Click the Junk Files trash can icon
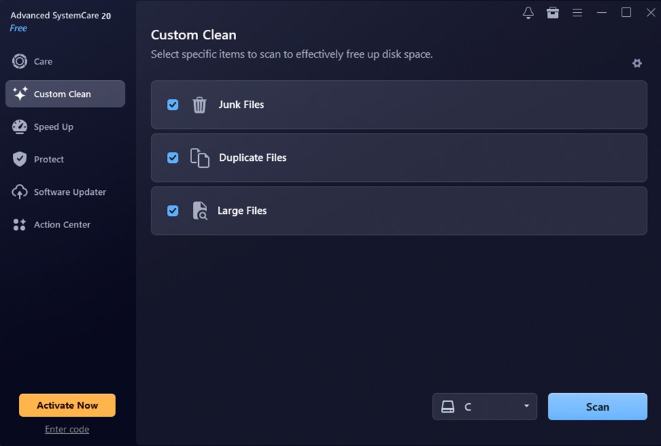 200,105
